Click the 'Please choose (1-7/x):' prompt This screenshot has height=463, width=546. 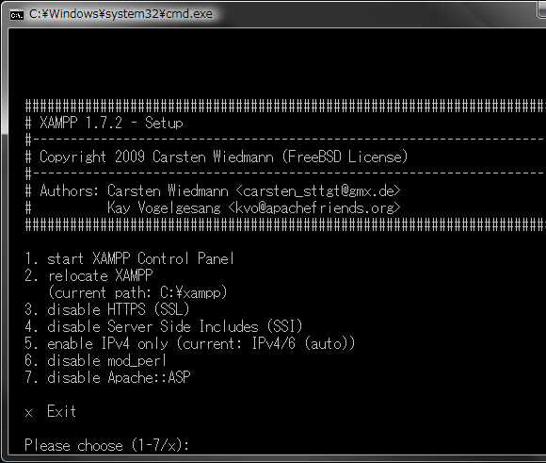[107, 445]
